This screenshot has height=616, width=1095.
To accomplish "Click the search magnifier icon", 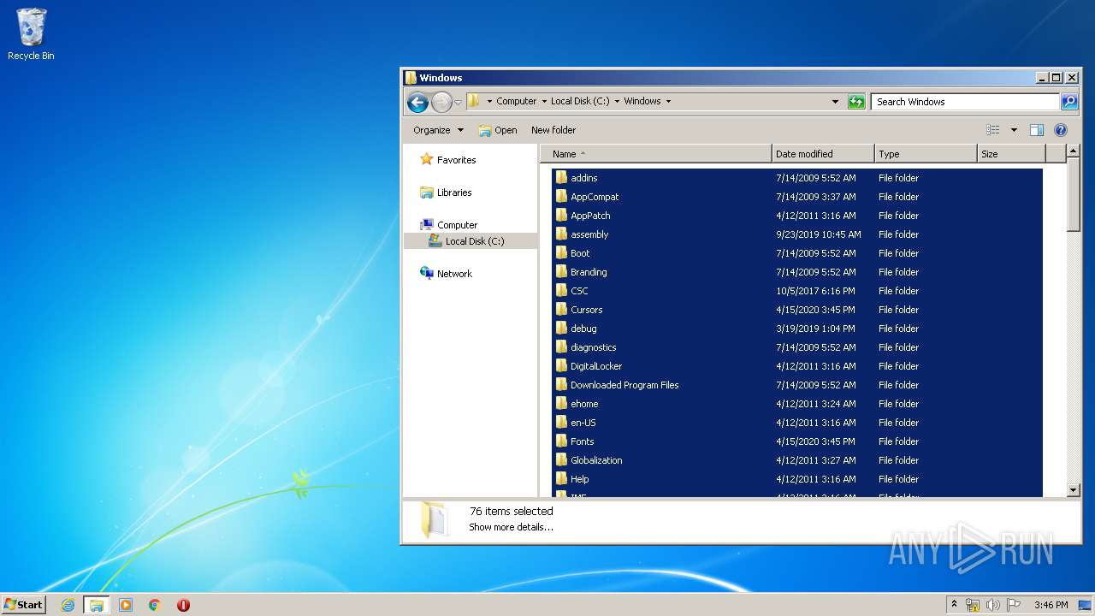I will coord(1069,102).
